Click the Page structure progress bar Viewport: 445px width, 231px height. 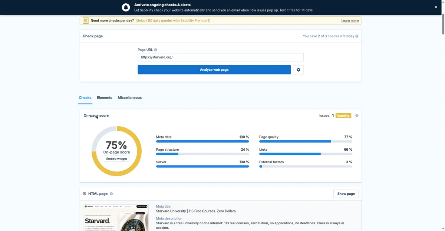click(202, 154)
